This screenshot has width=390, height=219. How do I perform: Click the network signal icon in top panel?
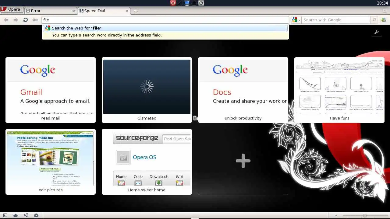tap(180, 3)
